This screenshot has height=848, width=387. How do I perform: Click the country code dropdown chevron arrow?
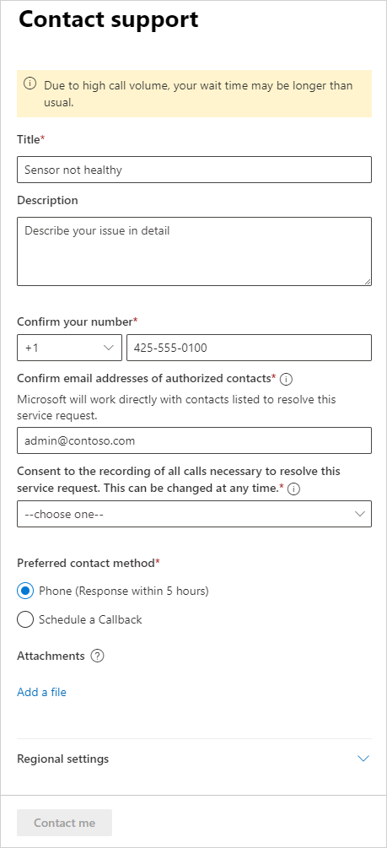[x=108, y=348]
